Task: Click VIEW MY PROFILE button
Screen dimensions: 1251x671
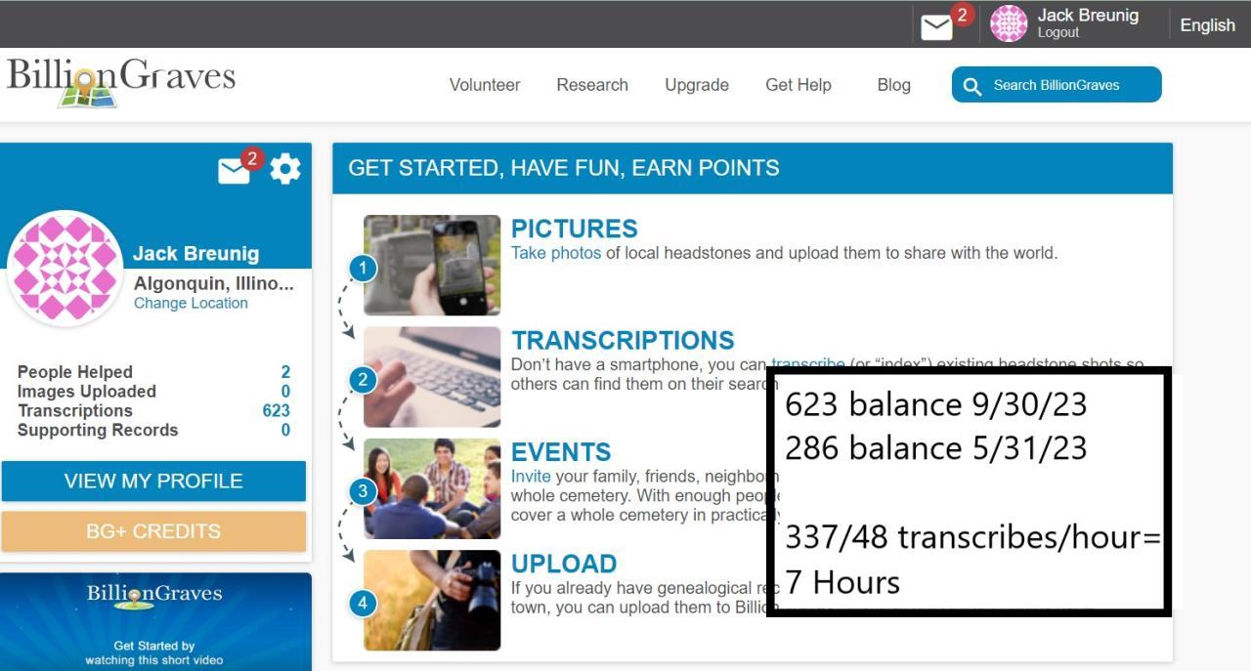Action: point(153,481)
